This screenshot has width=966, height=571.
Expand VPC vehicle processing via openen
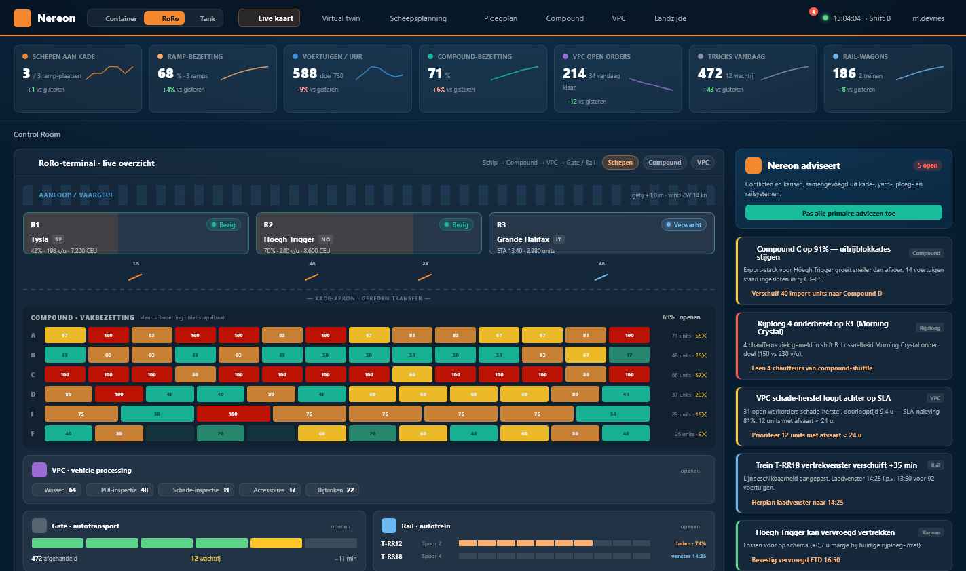point(690,471)
